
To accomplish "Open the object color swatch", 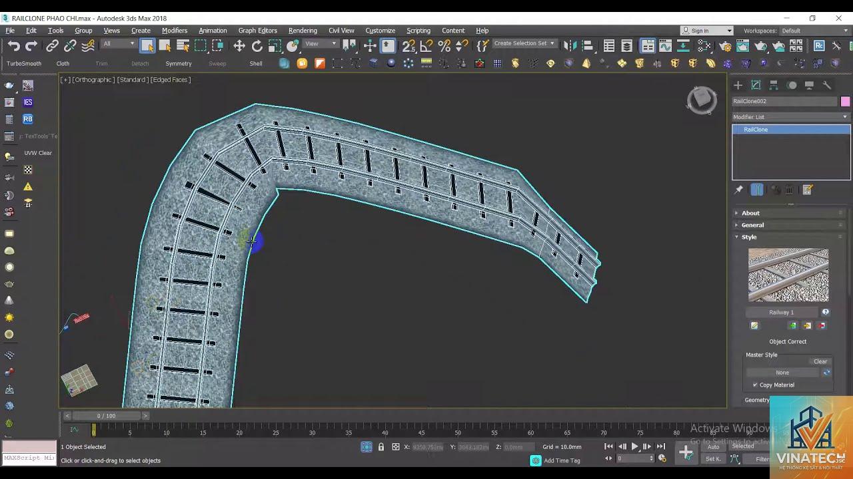I will (845, 101).
